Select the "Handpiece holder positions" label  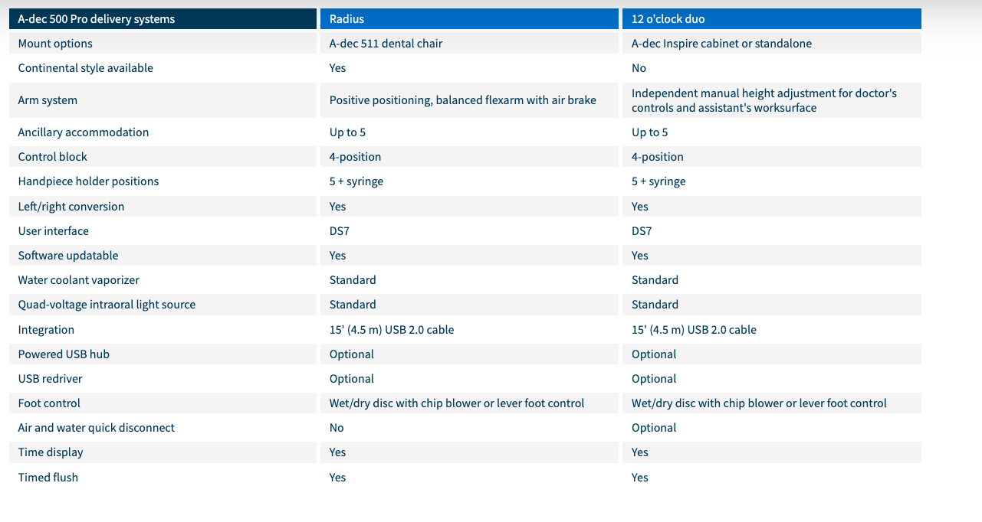point(88,181)
